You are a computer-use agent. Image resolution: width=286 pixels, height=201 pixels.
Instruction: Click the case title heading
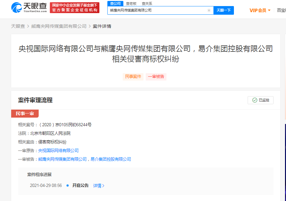(x=145, y=54)
